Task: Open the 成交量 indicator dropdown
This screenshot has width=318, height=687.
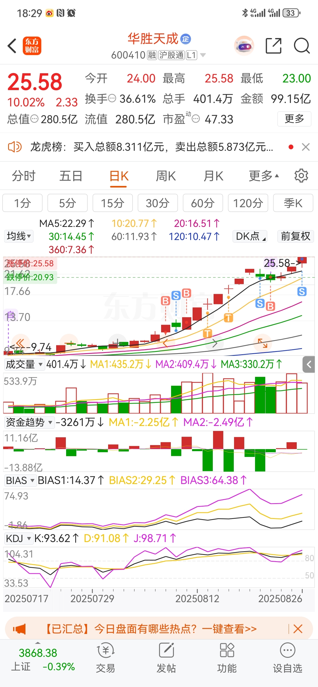Action: pos(24,364)
